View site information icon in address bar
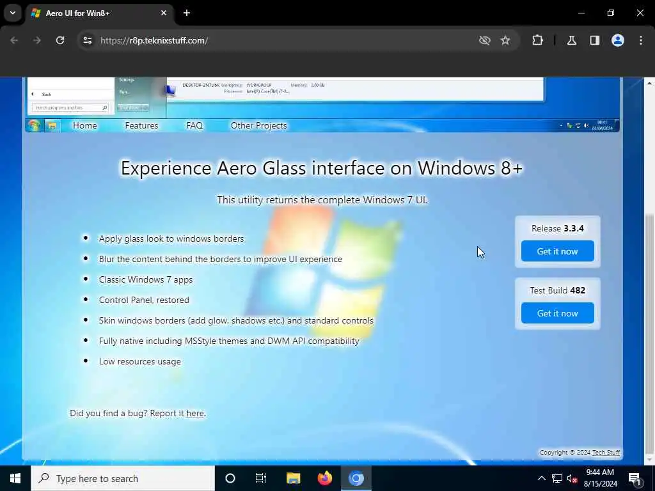Screen dimensions: 655x491 87,40
